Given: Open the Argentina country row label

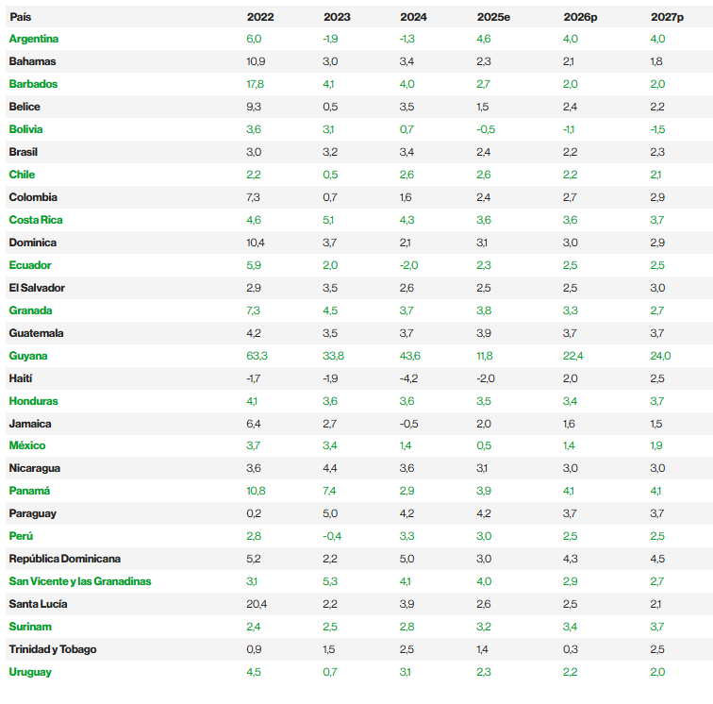Looking at the screenshot, I should click(34, 39).
